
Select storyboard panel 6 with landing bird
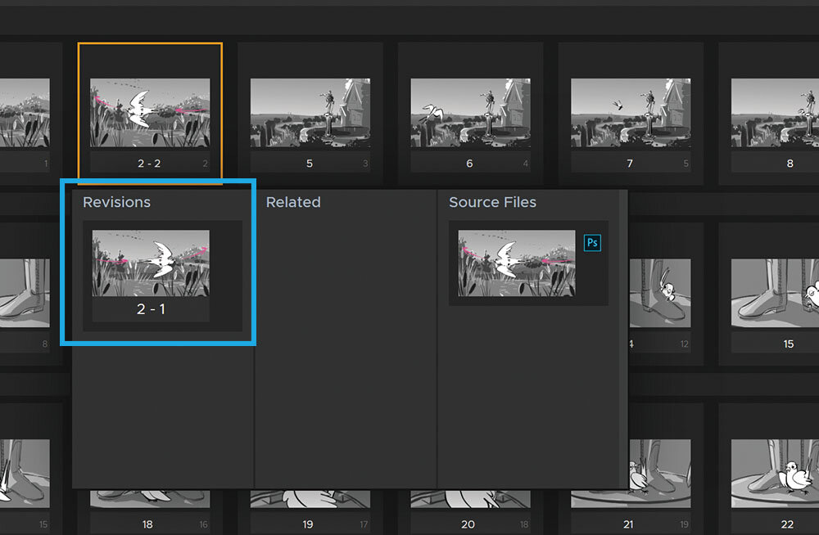pyautogui.click(x=471, y=112)
